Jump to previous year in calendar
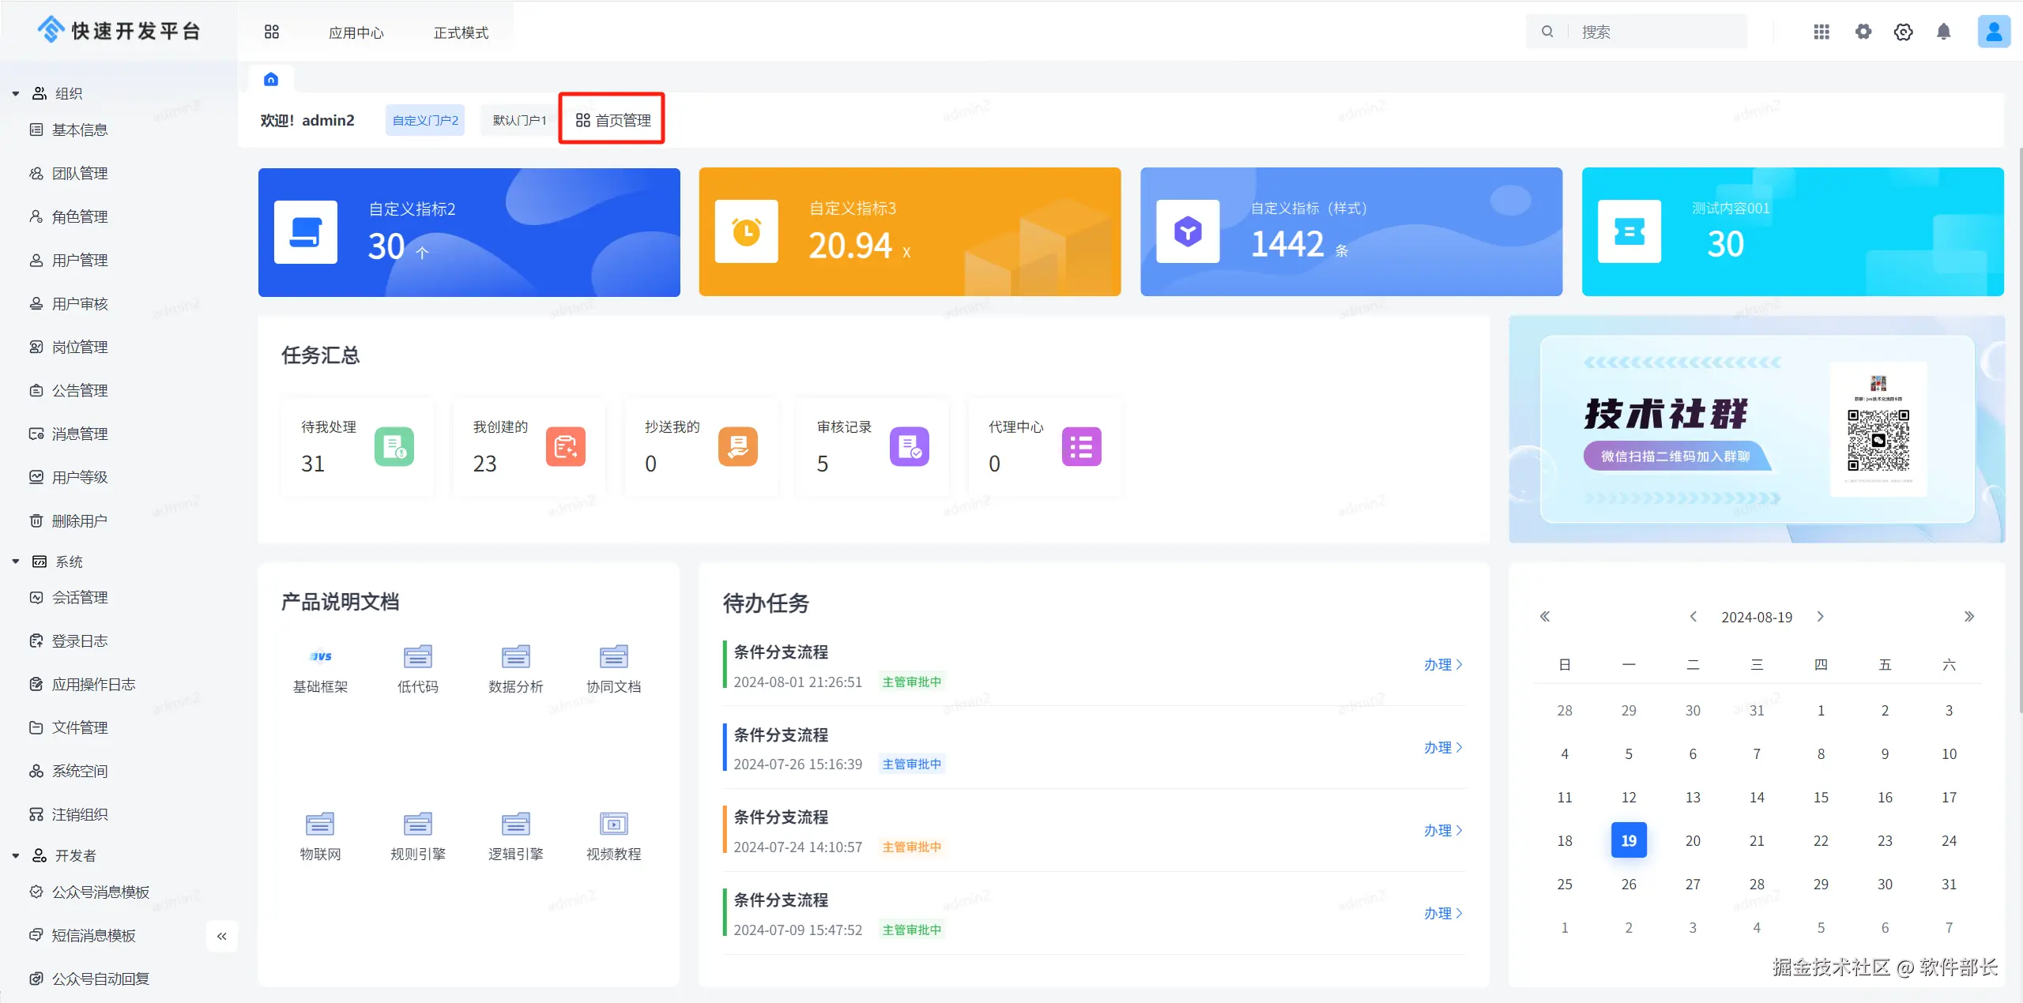Screen dimensions: 2023x1003 coord(1545,617)
